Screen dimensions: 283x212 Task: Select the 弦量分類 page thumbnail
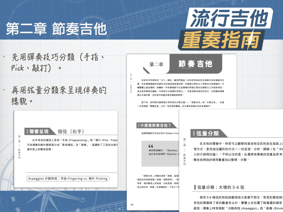[231, 160]
